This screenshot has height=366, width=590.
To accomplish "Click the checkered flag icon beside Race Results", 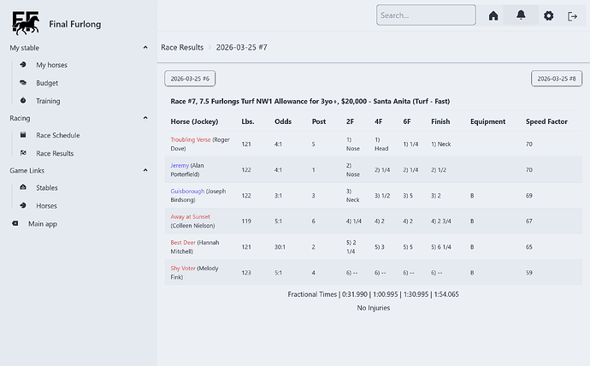I will click(x=23, y=153).
